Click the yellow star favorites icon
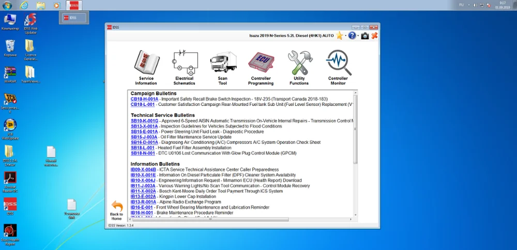 340,36
